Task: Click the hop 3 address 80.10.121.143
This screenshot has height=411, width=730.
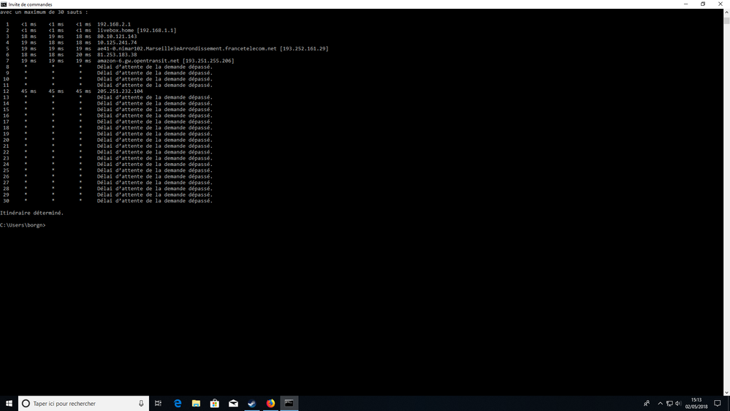Action: [117, 37]
